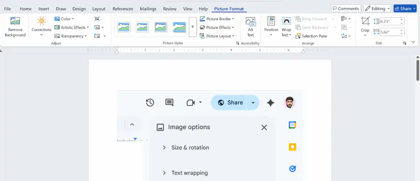Click the Image options X in the picture

point(264,127)
